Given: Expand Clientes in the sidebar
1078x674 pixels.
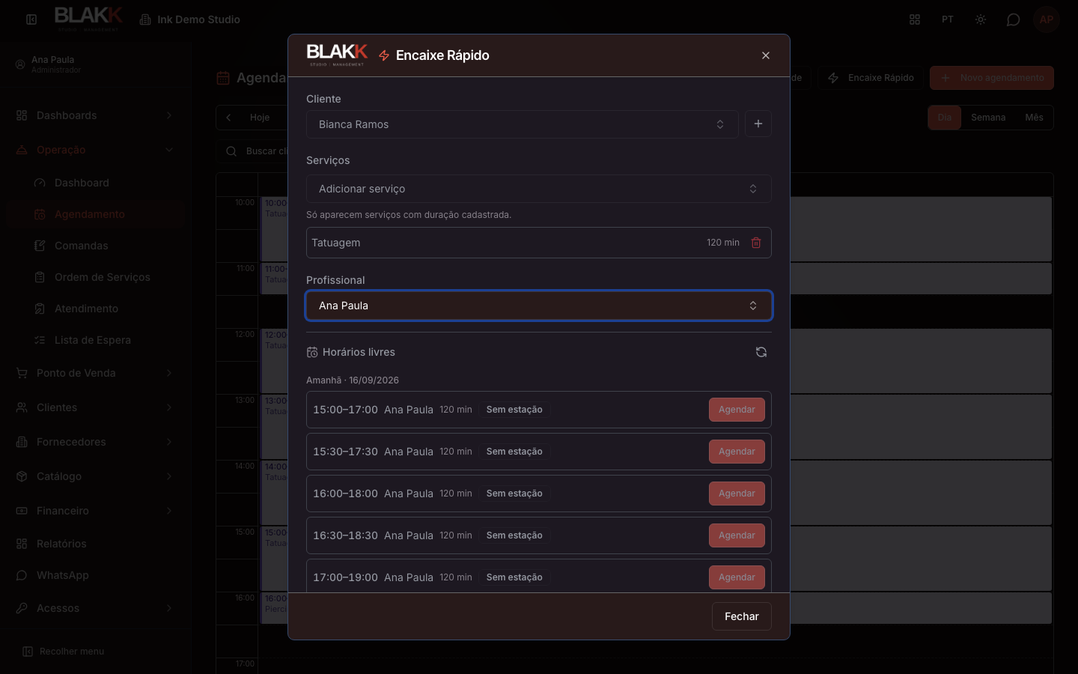Looking at the screenshot, I should point(95,407).
